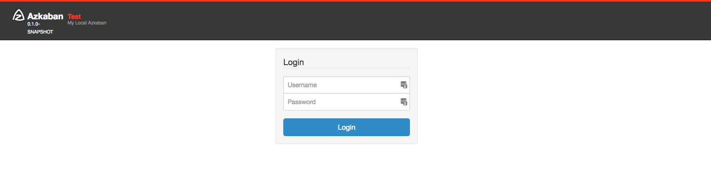711x172 pixels.
Task: Click gray login panel background below button
Action: (x=346, y=140)
